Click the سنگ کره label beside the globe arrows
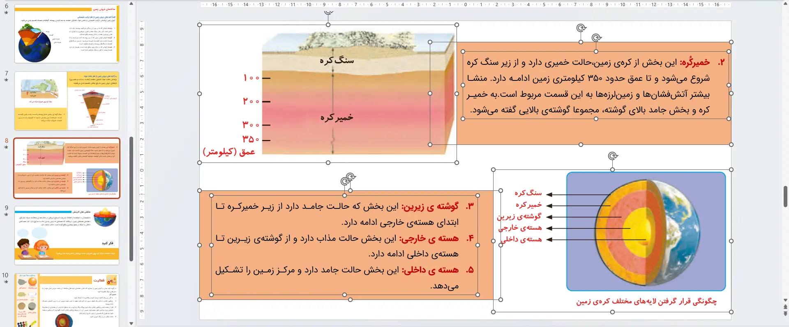Viewport: 789px width, 327px height. pyautogui.click(x=528, y=193)
